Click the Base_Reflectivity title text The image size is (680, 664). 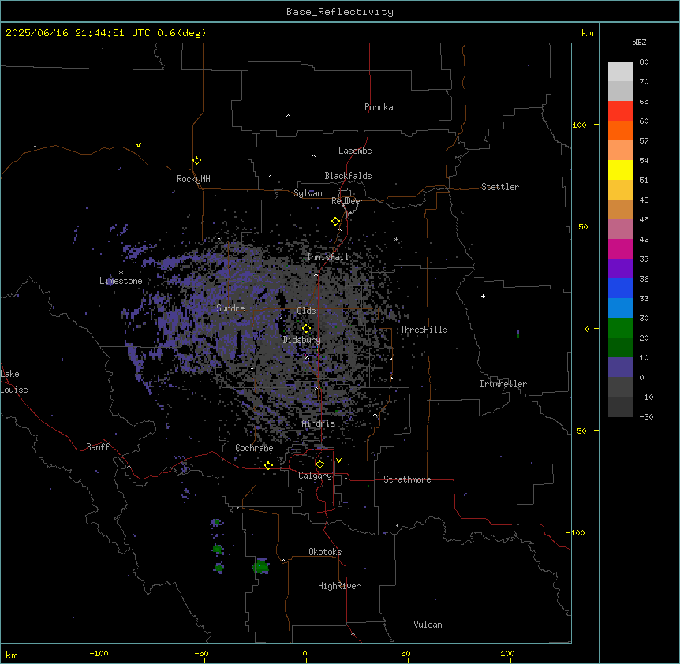(340, 12)
